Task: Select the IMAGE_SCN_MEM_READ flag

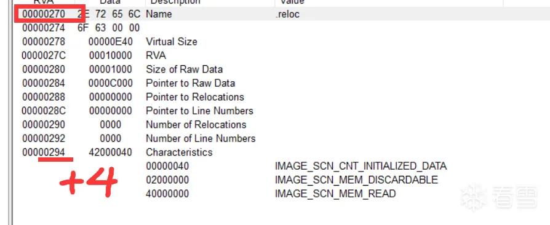Action: coord(335,194)
